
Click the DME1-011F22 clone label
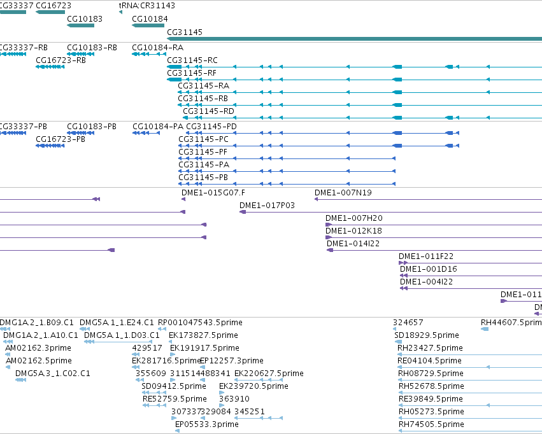coord(426,256)
